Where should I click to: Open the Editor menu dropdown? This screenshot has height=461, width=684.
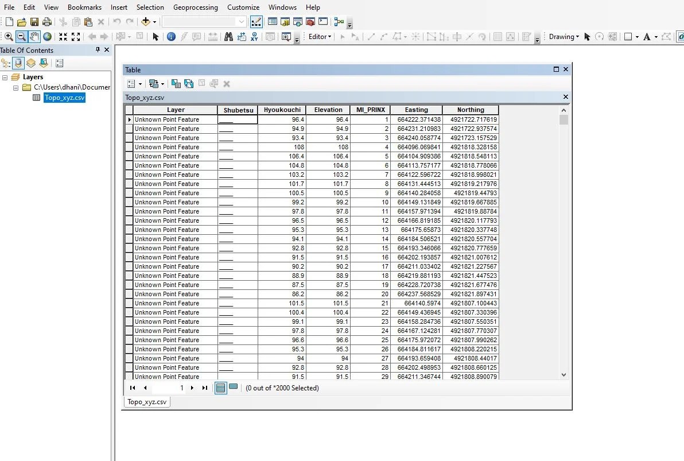(319, 36)
